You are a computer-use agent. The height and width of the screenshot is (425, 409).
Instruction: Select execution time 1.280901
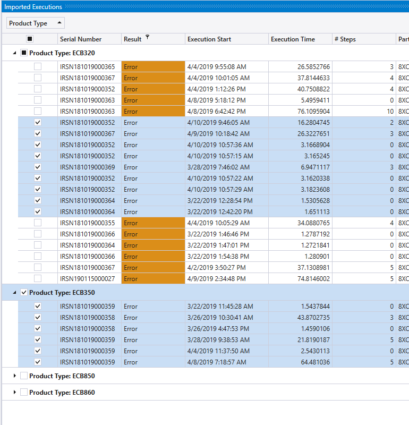point(317,257)
